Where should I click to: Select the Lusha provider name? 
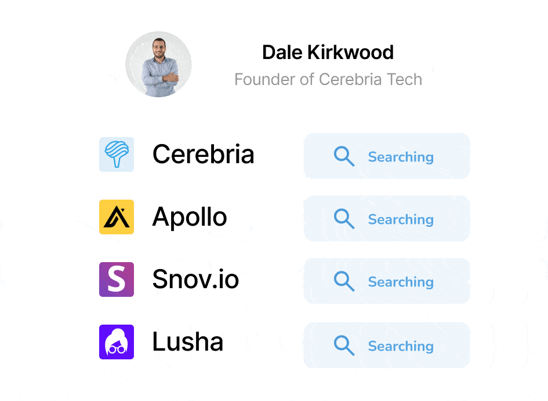coord(187,342)
